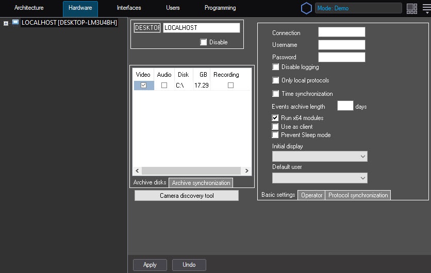Screen dimensions: 431x273
Task: Enable Prevent Sleep mode
Action: click(x=275, y=135)
